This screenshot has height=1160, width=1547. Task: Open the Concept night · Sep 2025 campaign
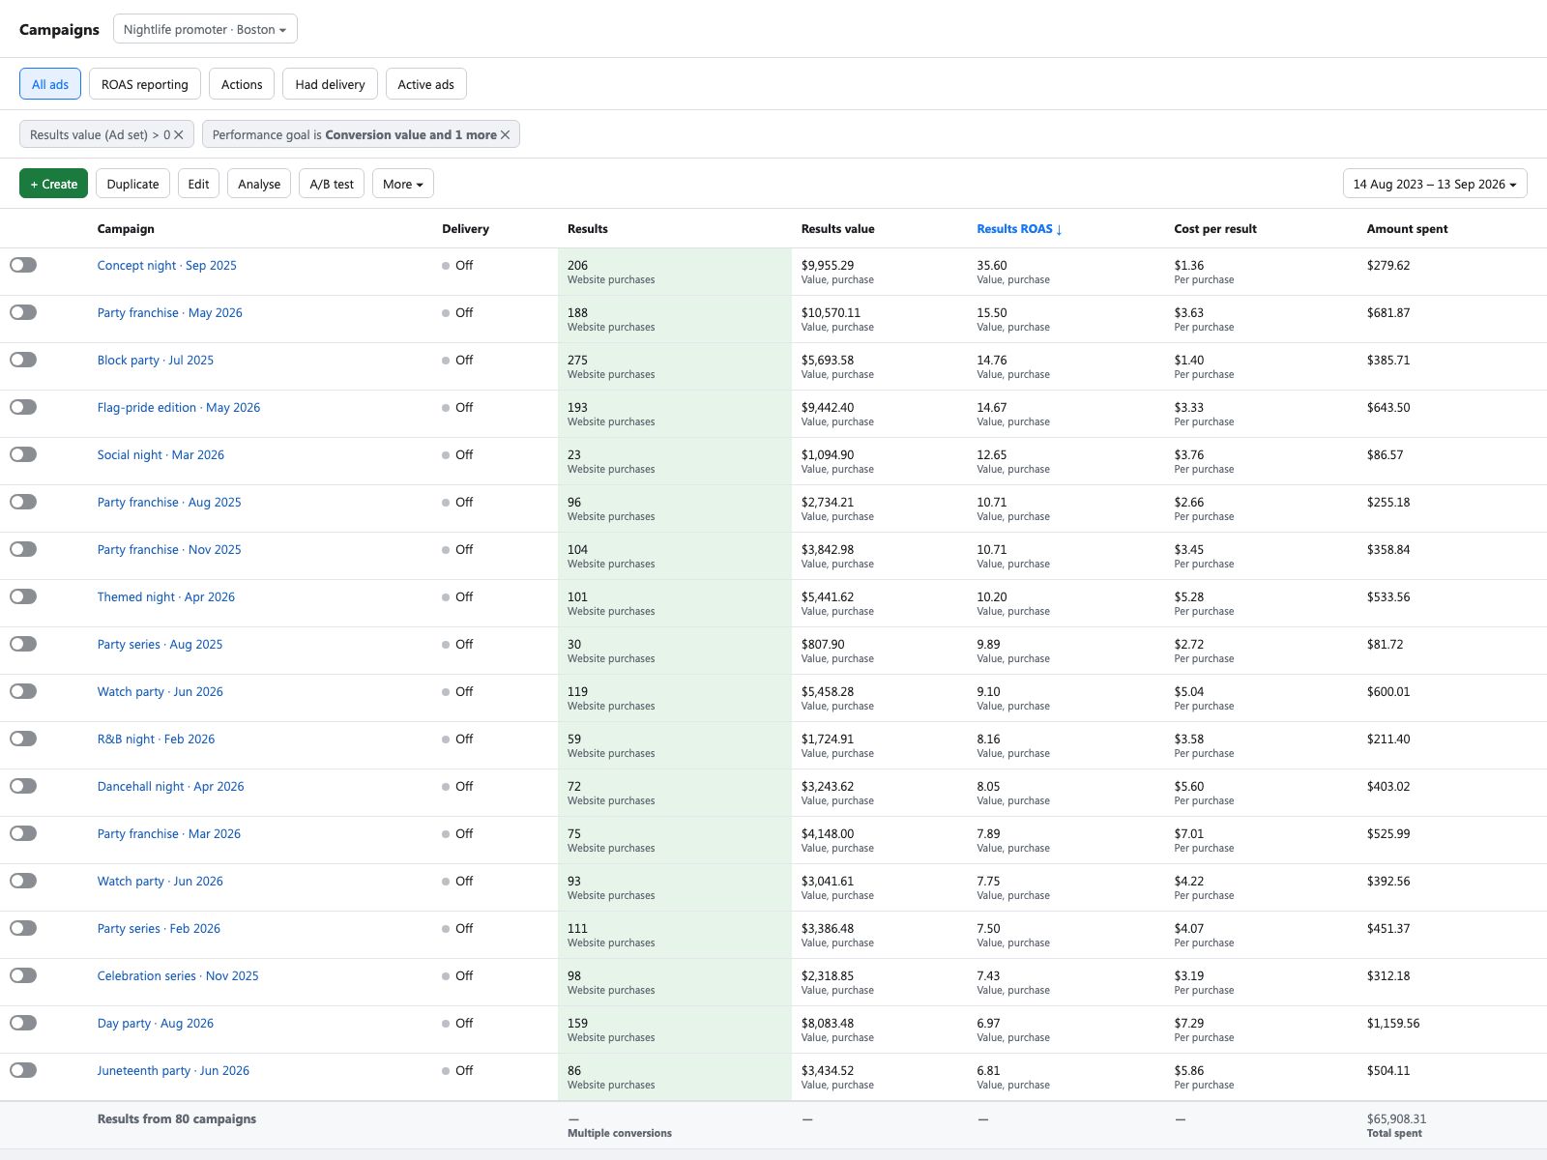pyautogui.click(x=166, y=265)
